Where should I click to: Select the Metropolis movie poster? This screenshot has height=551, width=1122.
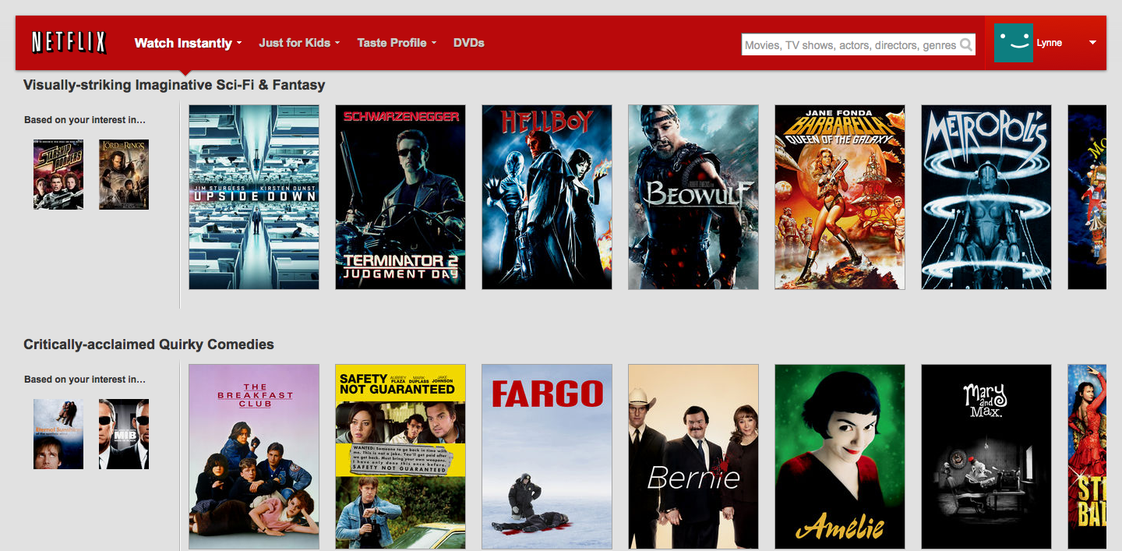[986, 197]
